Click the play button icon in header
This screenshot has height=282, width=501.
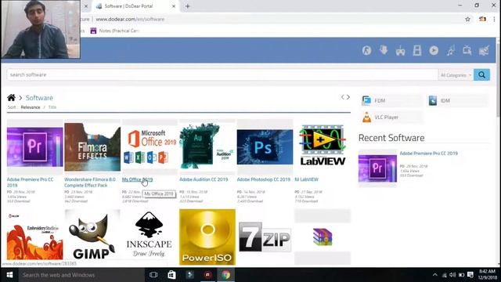click(434, 50)
